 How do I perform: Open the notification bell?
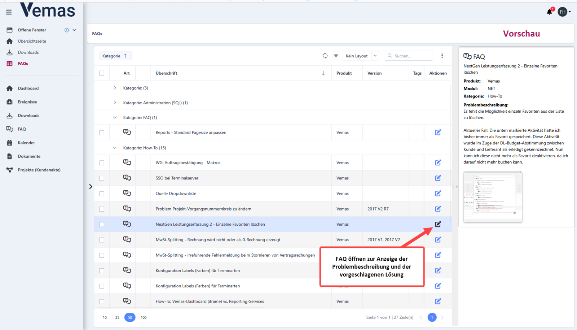(550, 12)
